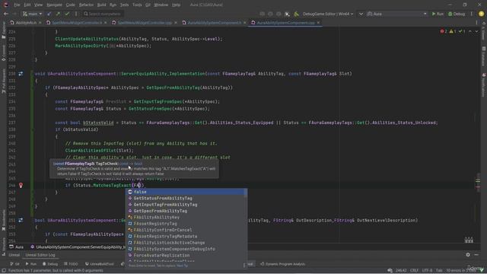This screenshot has height=274, width=487.
Task: Switch to the Unreal tab
Action: click(14, 255)
